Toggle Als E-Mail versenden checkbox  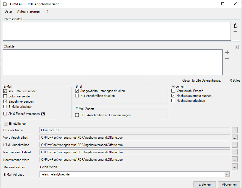point(5,91)
